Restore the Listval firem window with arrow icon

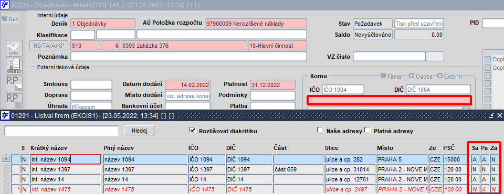(x=491, y=115)
